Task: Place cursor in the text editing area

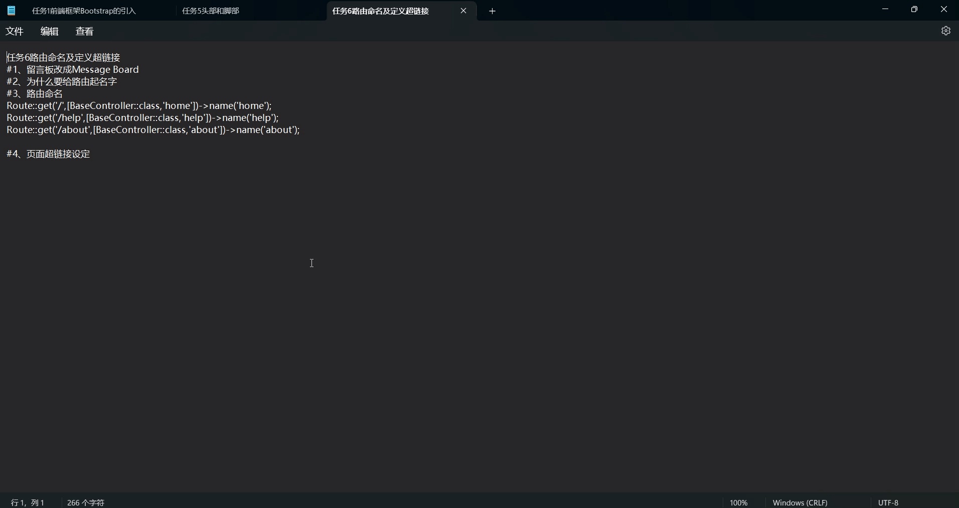Action: [x=312, y=264]
